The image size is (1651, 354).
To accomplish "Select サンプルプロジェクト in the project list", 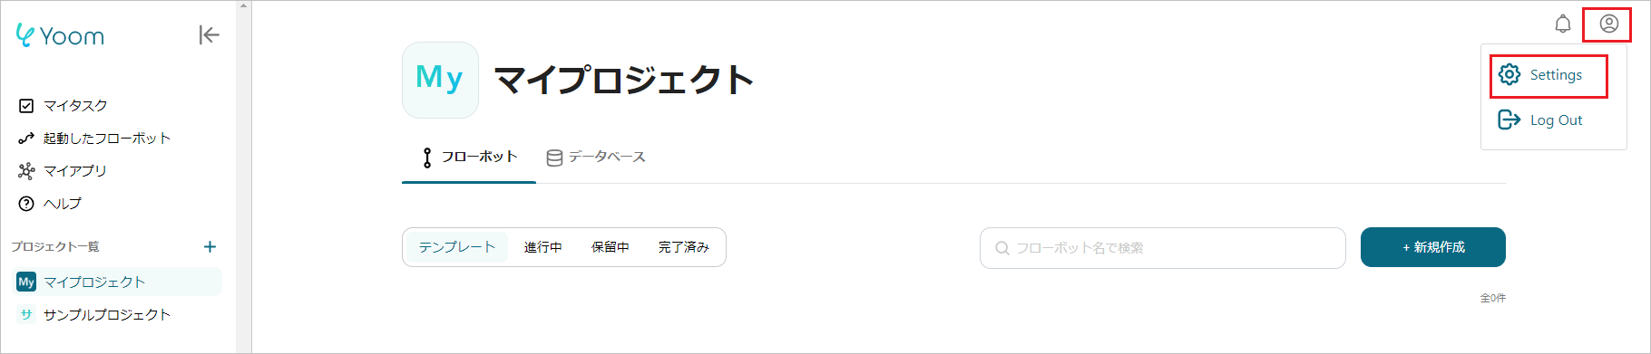I will click(118, 314).
